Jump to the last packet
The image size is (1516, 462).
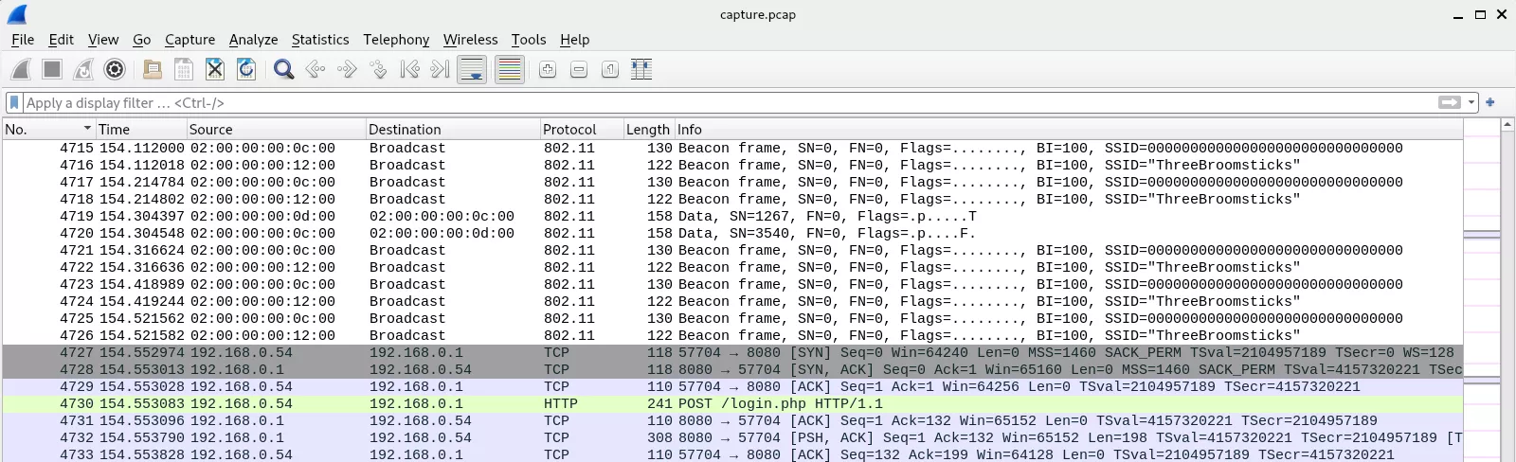pyautogui.click(x=441, y=69)
